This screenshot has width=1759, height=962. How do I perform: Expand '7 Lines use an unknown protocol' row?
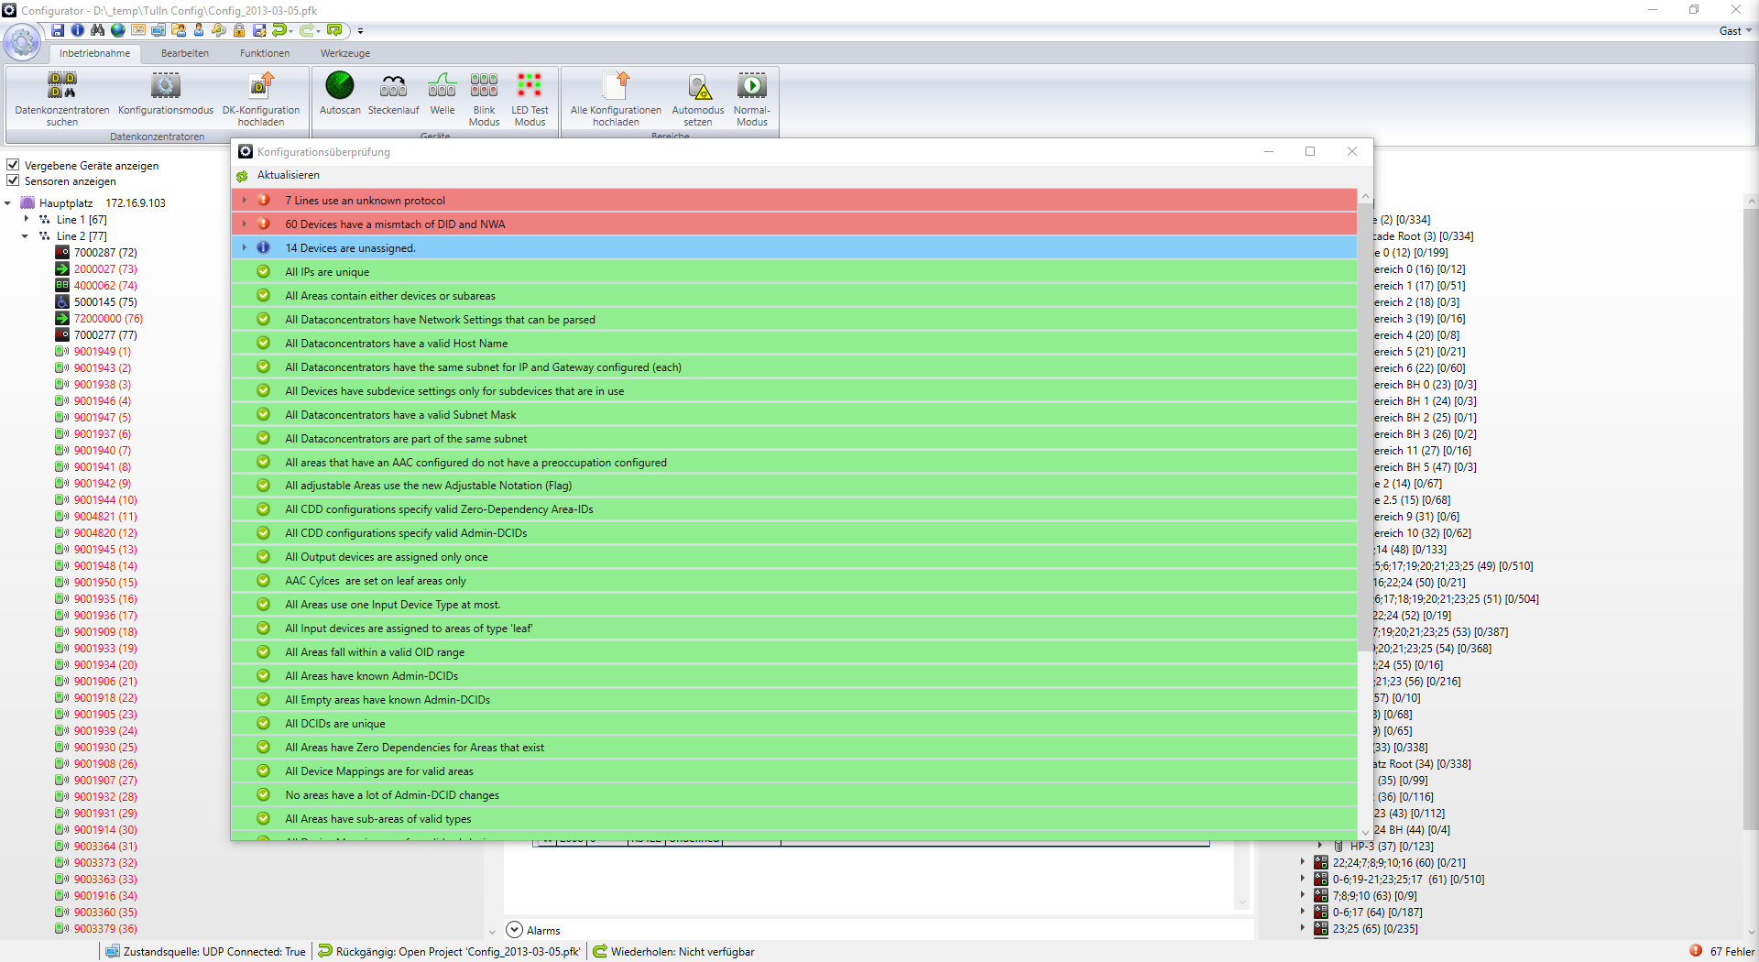(x=245, y=200)
